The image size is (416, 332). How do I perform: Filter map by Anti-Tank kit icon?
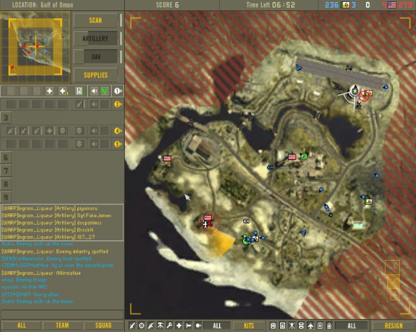(x=188, y=326)
